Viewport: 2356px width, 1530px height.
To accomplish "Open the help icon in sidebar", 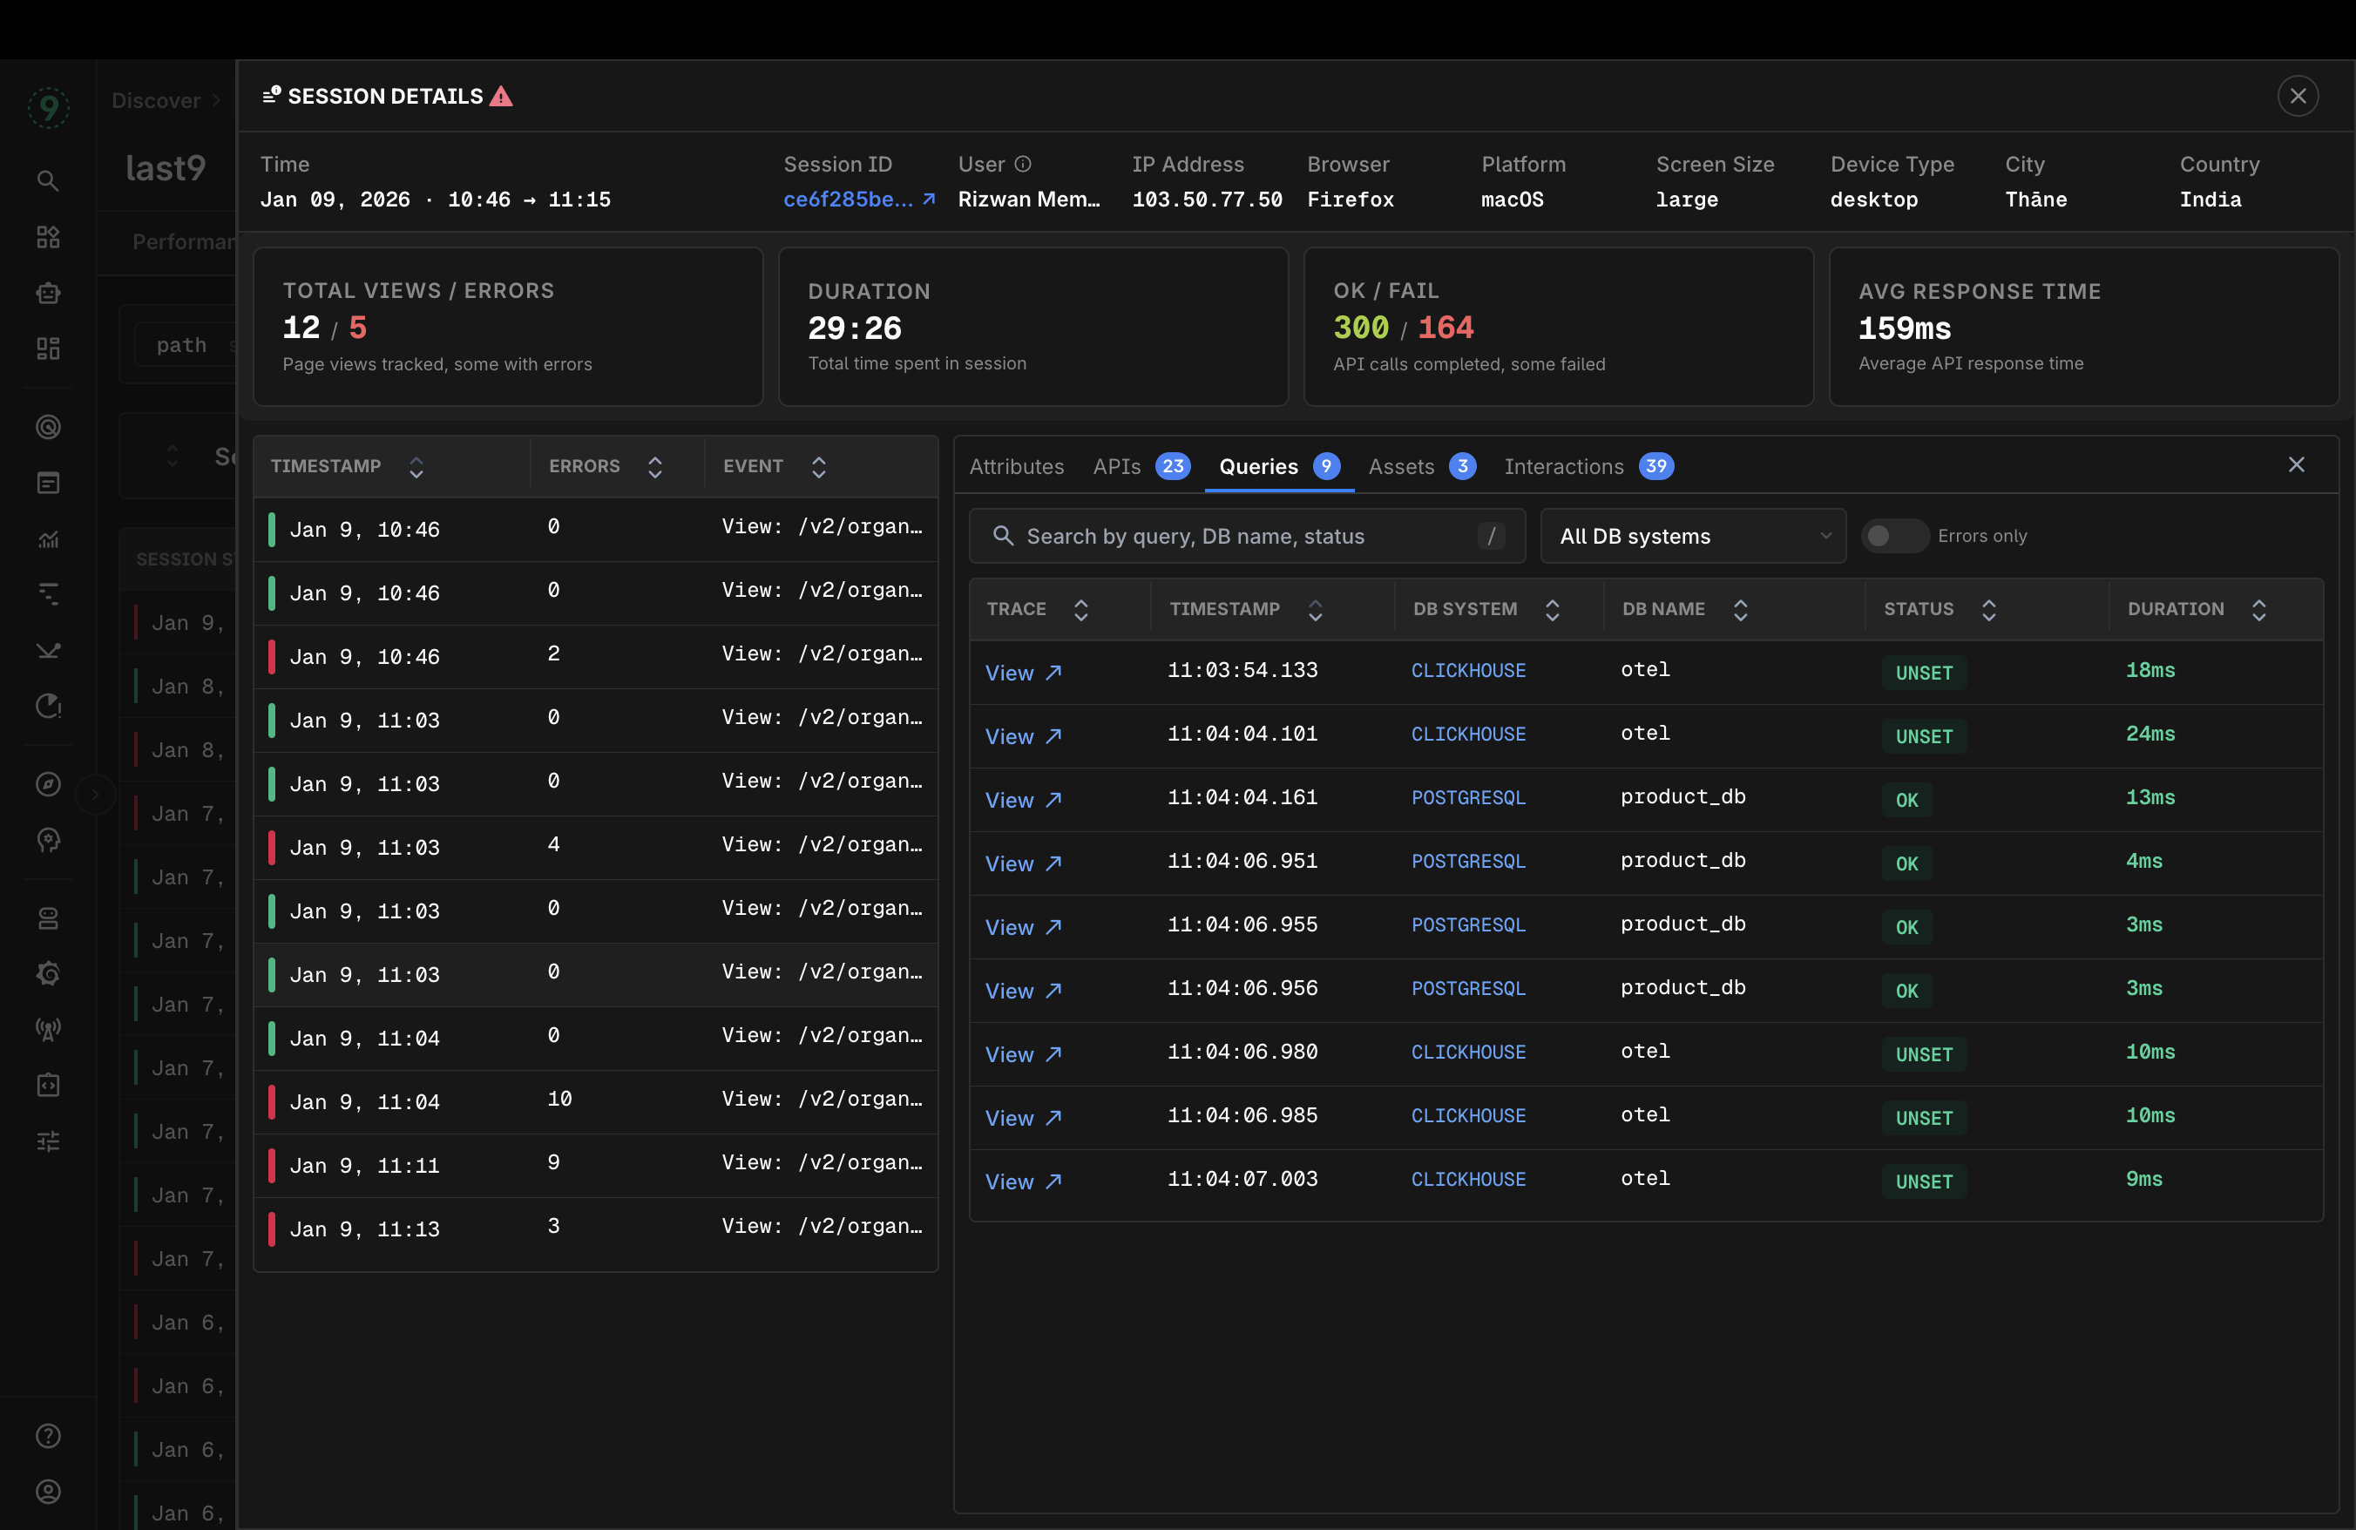I will coord(48,1435).
